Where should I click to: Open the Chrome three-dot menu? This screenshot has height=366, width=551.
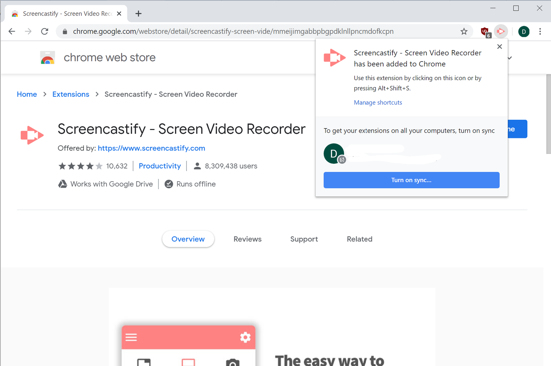click(540, 32)
